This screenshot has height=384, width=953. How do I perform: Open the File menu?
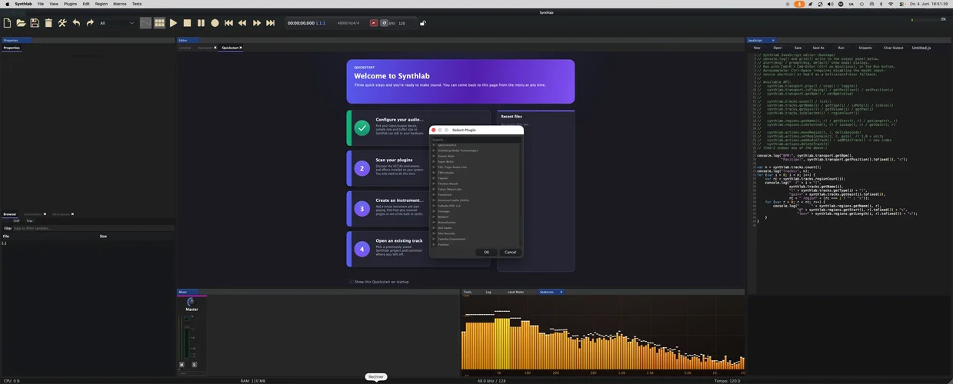click(x=41, y=4)
